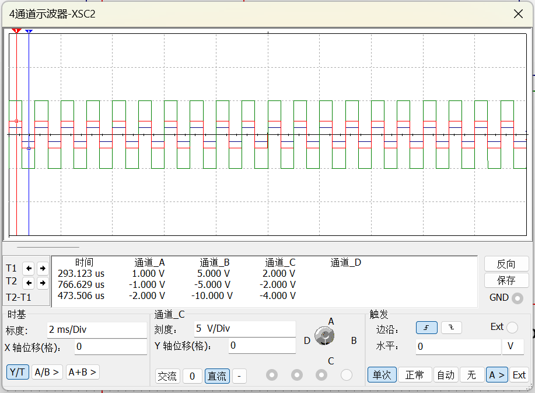535x393 pixels.
Task: Select 0 coupling button
Action: pos(193,376)
